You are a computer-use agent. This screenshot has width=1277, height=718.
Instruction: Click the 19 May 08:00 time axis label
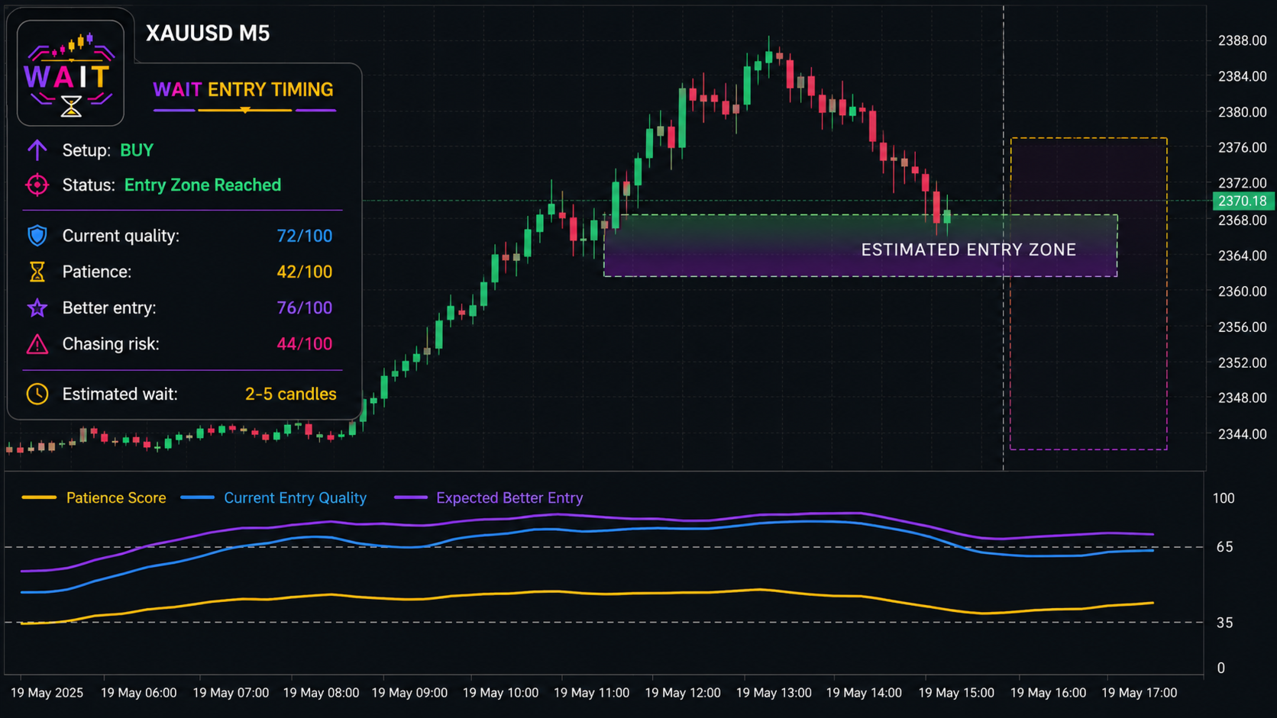(x=321, y=693)
